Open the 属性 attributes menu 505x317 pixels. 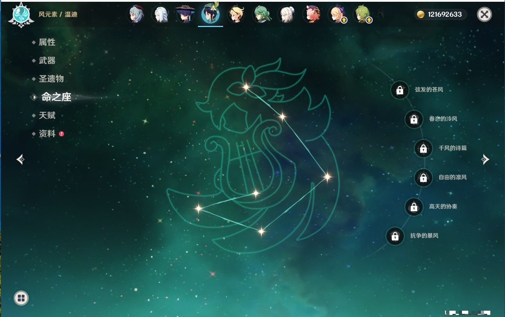click(47, 42)
